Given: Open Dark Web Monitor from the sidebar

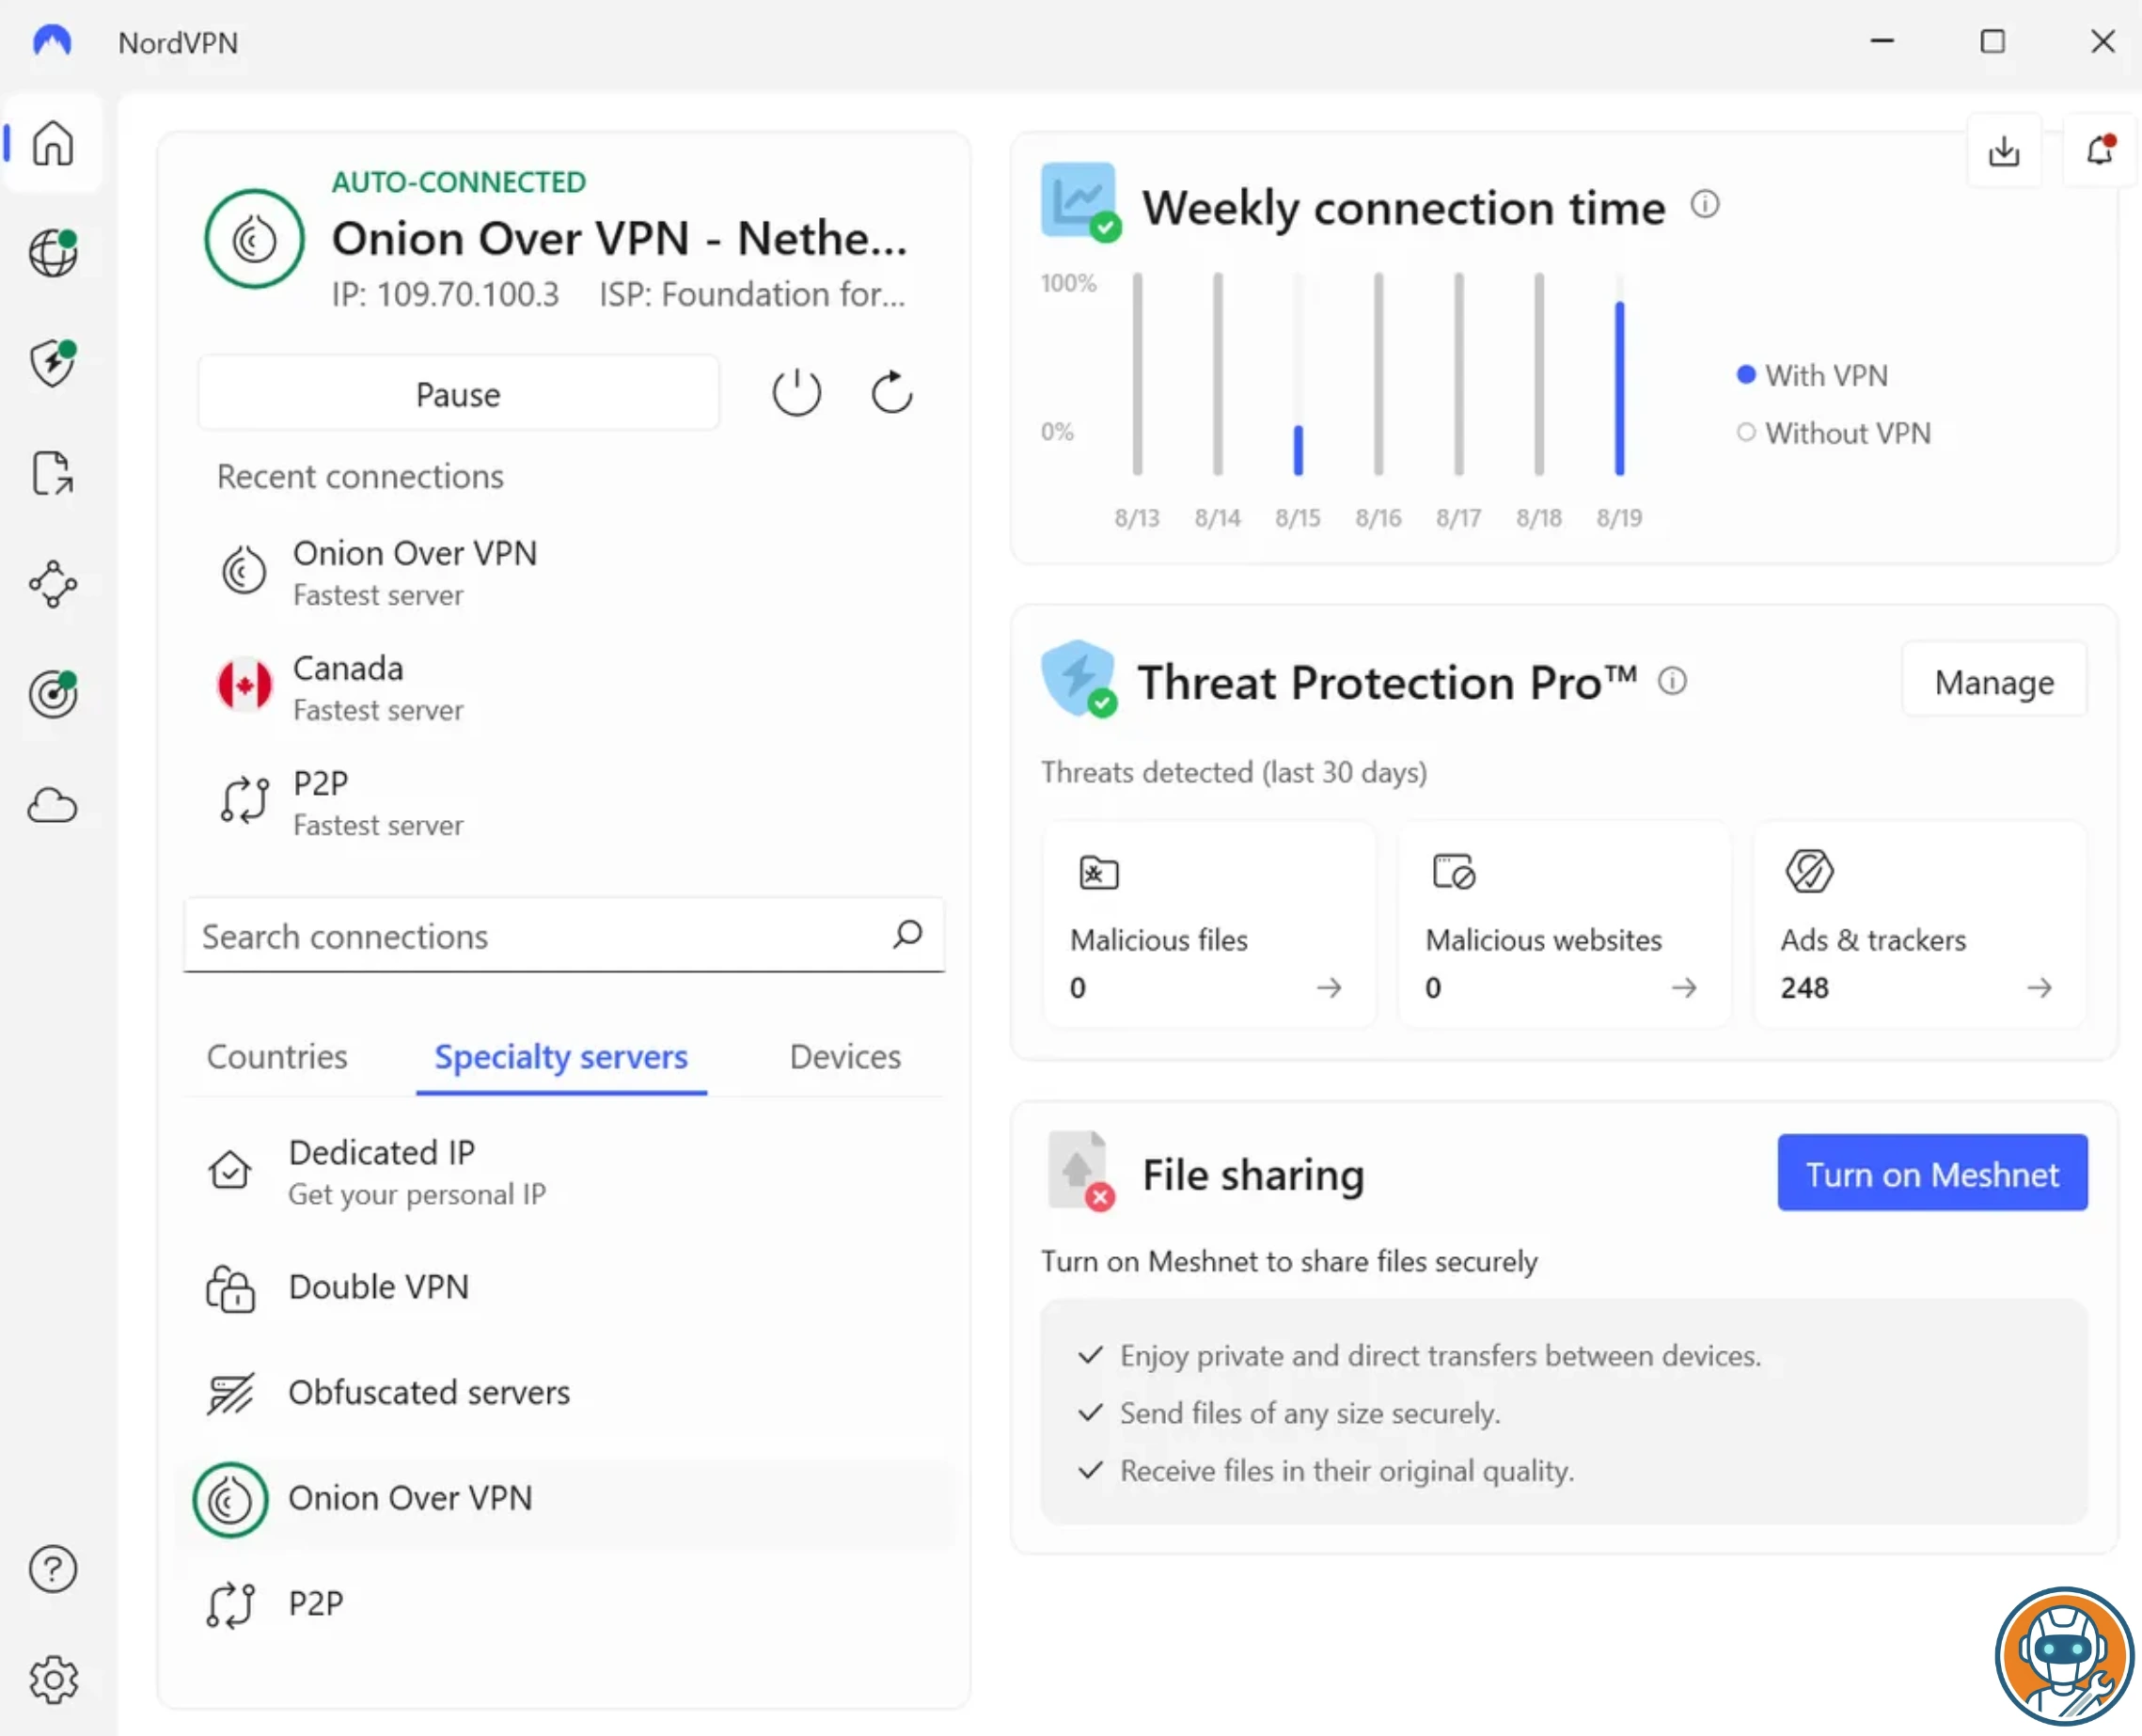Looking at the screenshot, I should 52,695.
